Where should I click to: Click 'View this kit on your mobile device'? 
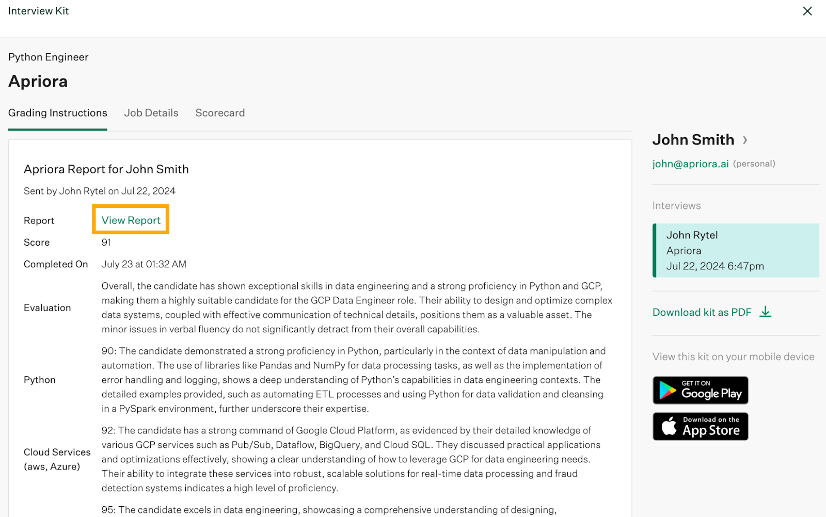[x=733, y=357]
